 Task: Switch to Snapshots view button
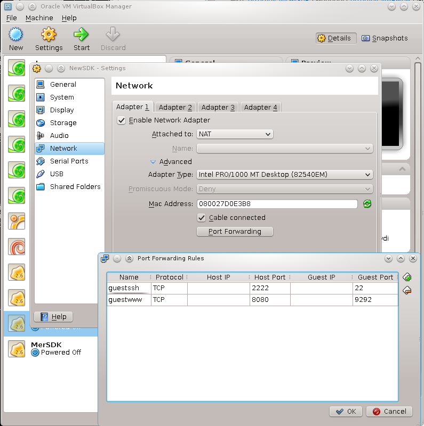coord(385,38)
